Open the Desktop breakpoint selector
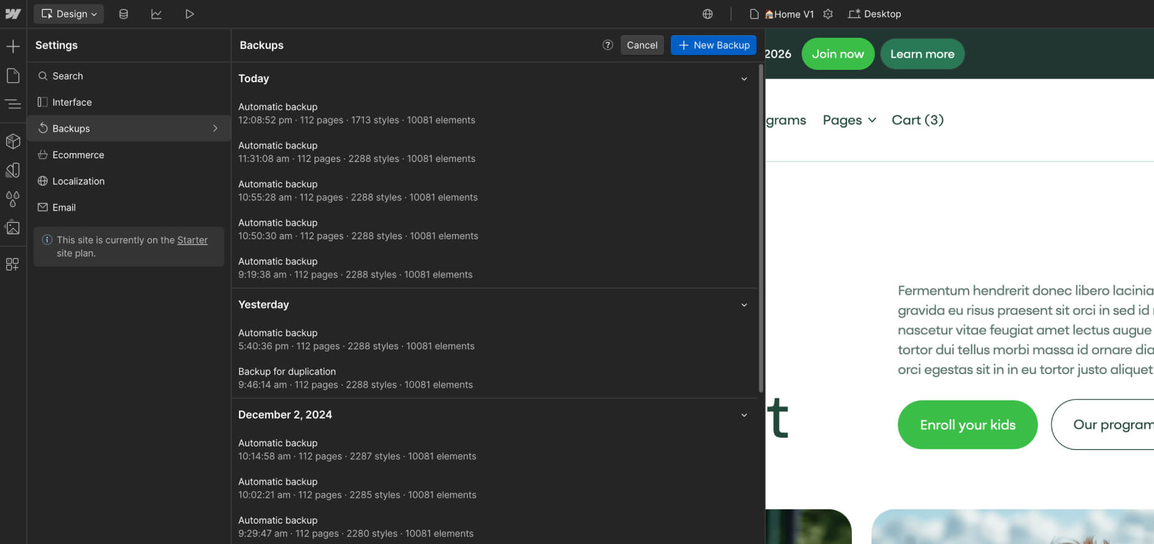Viewport: 1154px width, 544px height. click(x=875, y=14)
